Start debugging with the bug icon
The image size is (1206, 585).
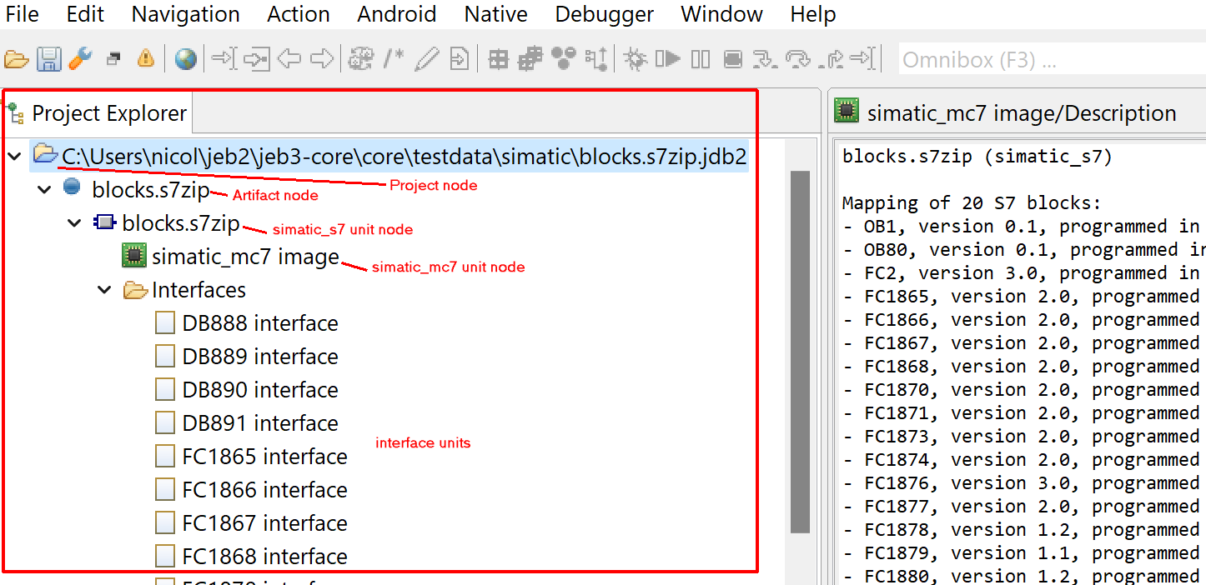click(636, 59)
